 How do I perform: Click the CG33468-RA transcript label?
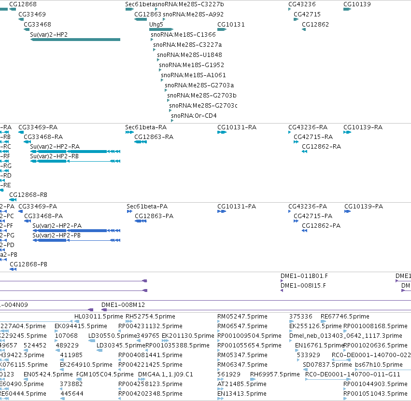pyautogui.click(x=43, y=137)
